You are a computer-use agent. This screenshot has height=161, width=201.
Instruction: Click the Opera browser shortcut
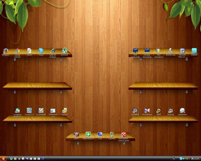29,51
